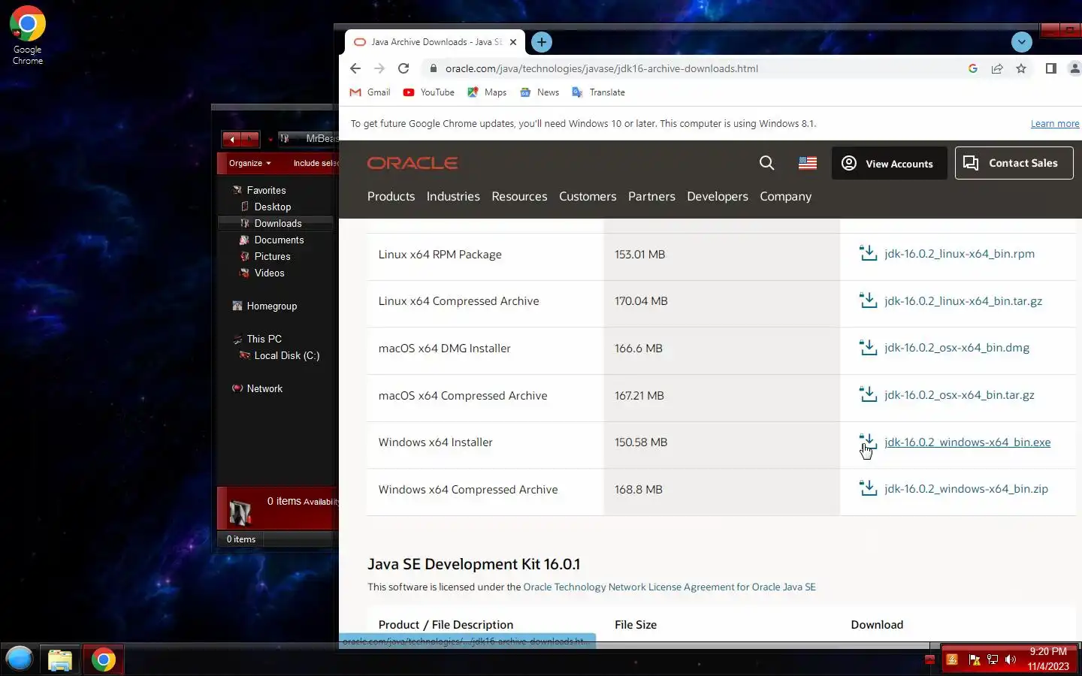Open Resources menu
The width and height of the screenshot is (1082, 676).
[x=519, y=197]
